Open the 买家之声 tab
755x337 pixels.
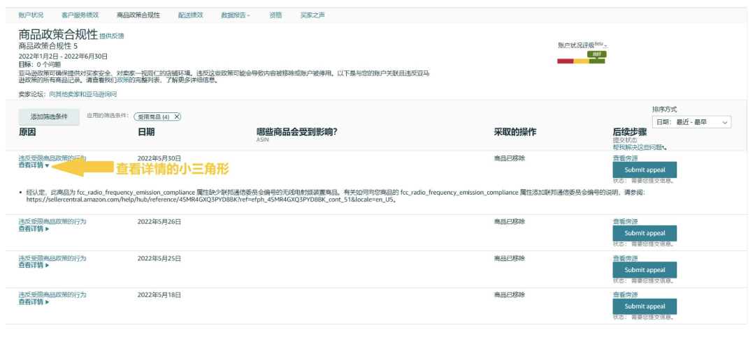tap(312, 15)
